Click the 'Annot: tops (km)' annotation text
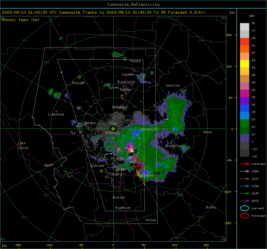 pyautogui.click(x=21, y=20)
